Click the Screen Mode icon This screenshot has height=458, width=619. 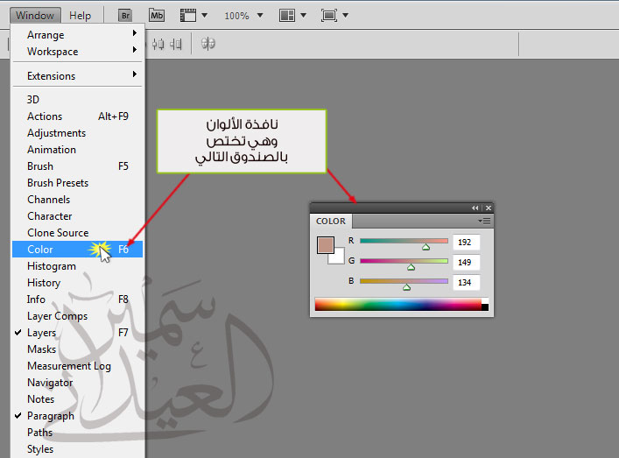click(x=329, y=16)
